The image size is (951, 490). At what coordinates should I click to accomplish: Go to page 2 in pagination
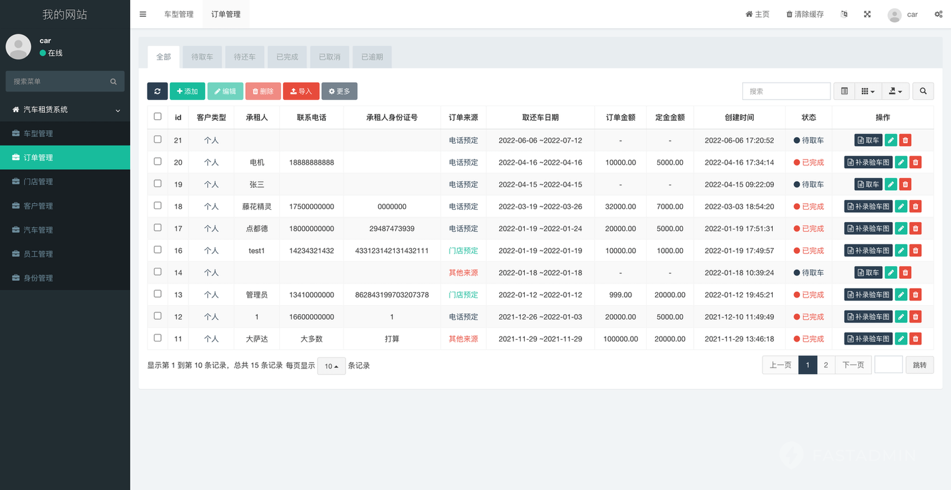point(826,365)
